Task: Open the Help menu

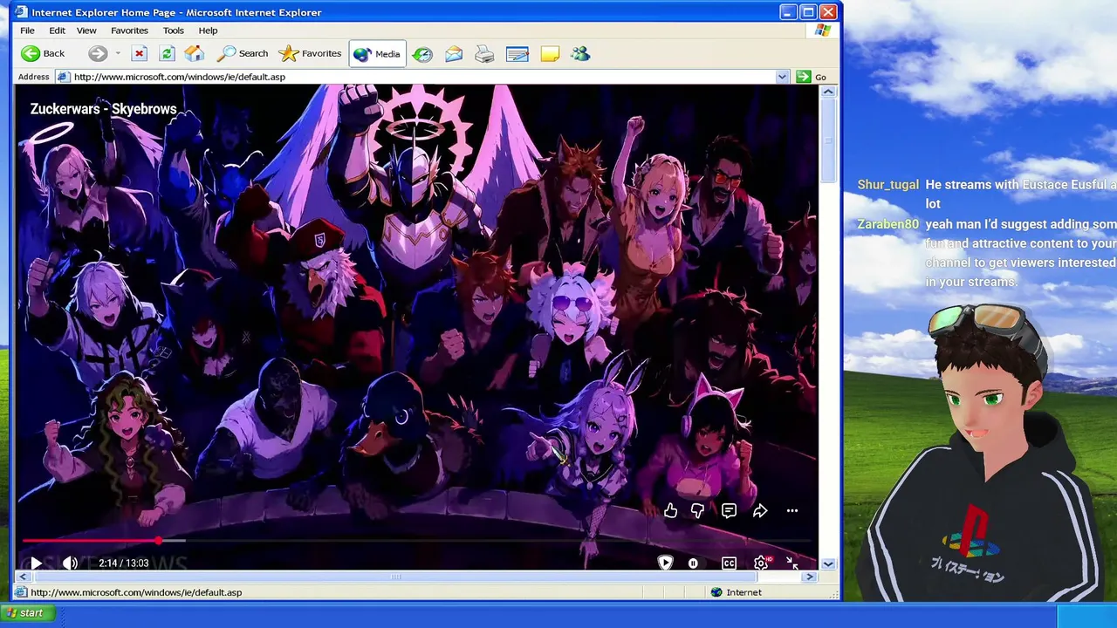Action: click(x=208, y=31)
